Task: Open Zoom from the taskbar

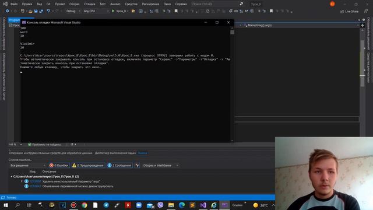Action: 139,205
